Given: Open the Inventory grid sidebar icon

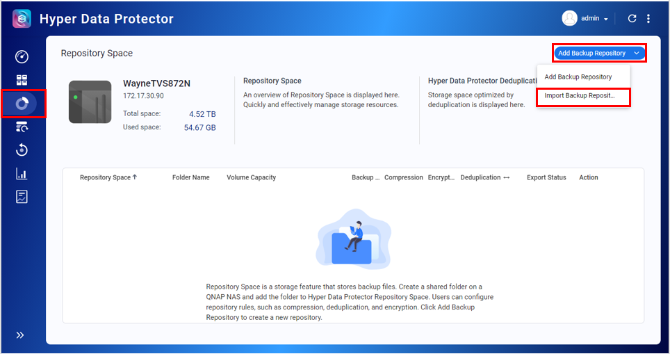Looking at the screenshot, I should pyautogui.click(x=22, y=80).
